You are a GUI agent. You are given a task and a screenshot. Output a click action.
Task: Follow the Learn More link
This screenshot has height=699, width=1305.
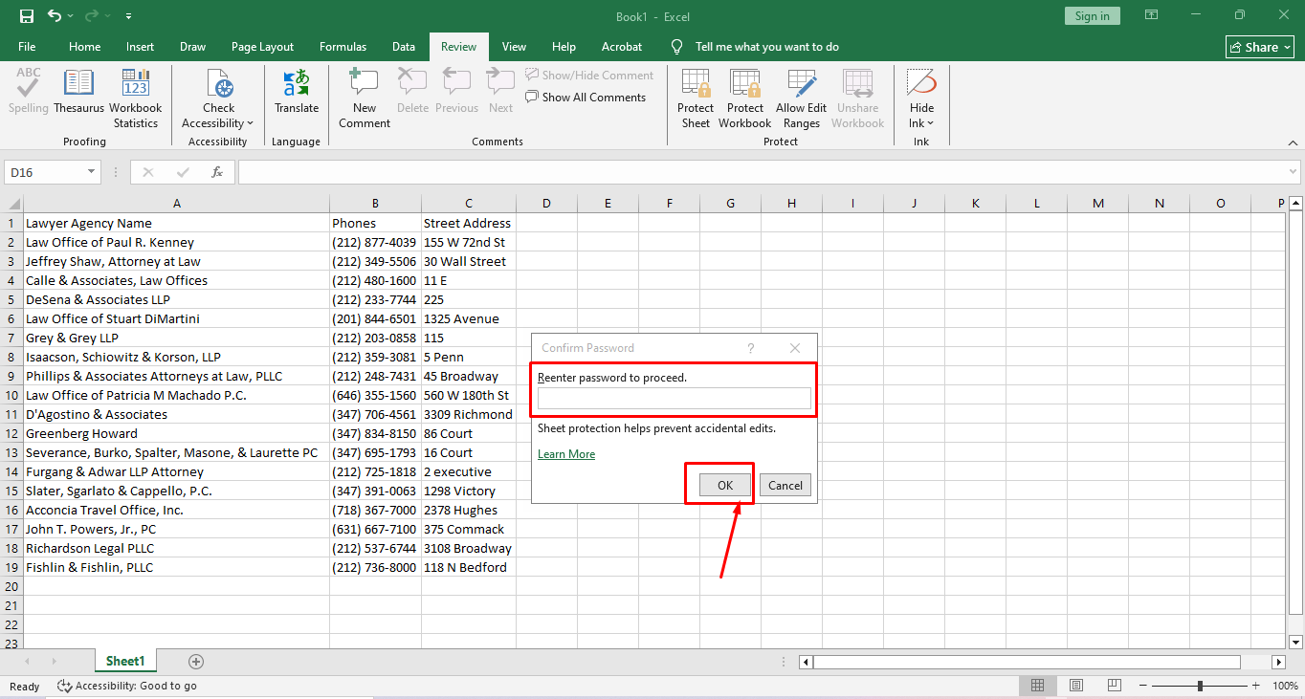566,454
